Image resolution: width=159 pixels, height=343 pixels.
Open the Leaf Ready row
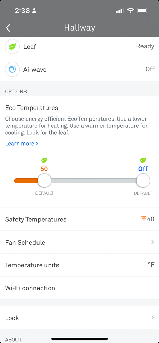79,47
